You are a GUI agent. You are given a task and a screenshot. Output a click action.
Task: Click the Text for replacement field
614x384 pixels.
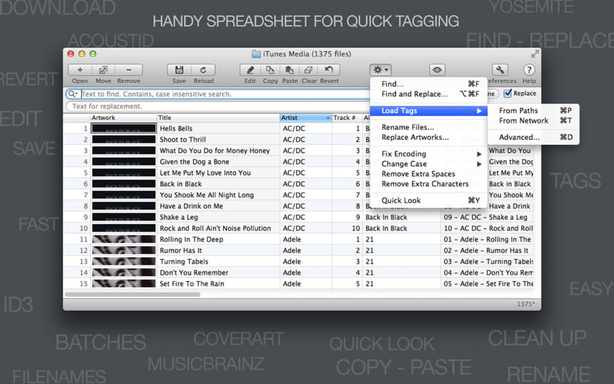(218, 107)
